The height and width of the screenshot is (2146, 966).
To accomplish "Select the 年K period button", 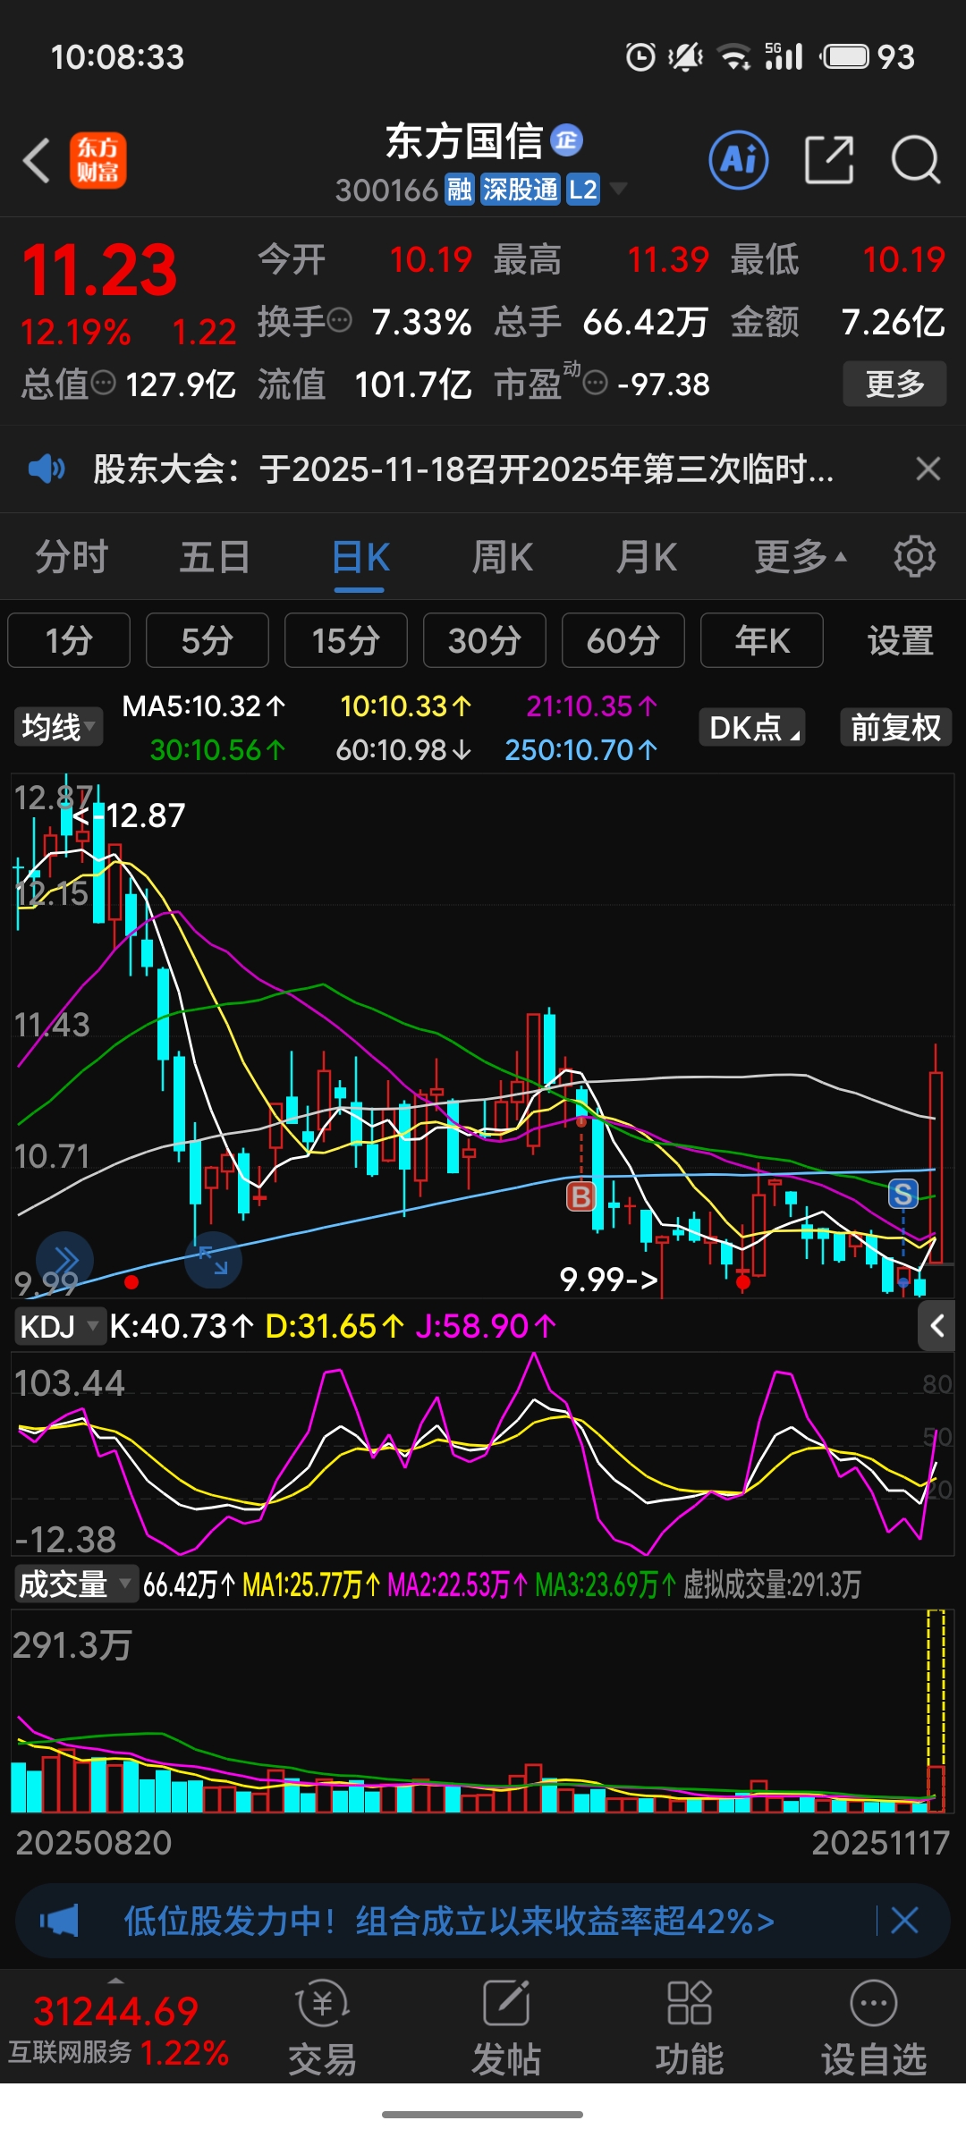I will tap(762, 640).
